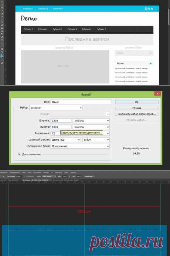170x256 pixels.
Task: Click the vertical scrollbar of the top canvas
Action: [x=169, y=16]
